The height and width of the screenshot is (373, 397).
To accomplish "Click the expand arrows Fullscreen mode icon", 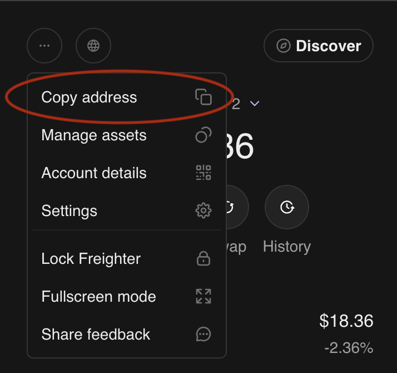I will pos(204,297).
